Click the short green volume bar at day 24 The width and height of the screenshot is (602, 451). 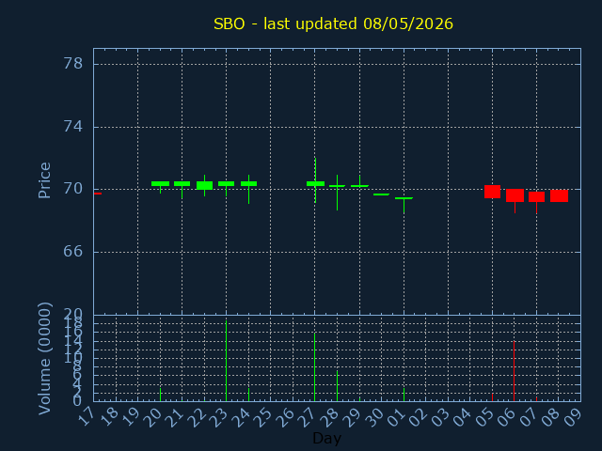click(x=248, y=395)
